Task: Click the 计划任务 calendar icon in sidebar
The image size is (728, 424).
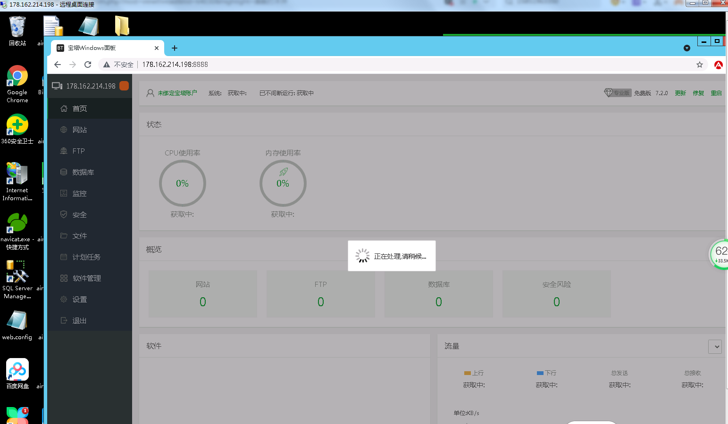Action: click(64, 257)
